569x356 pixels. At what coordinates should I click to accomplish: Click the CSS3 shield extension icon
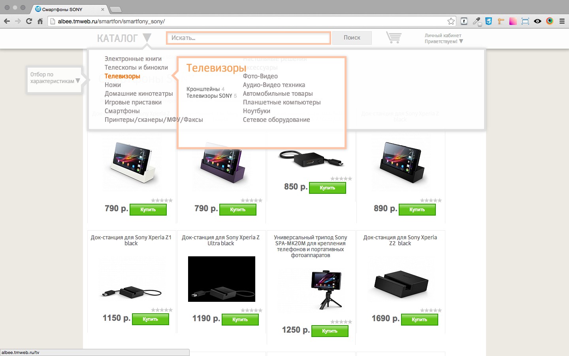[489, 21]
